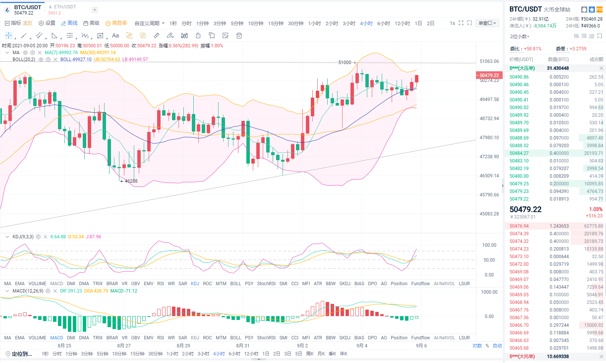606x363 pixels.
Task: Open MACD indicator settings gear
Action: point(48,291)
